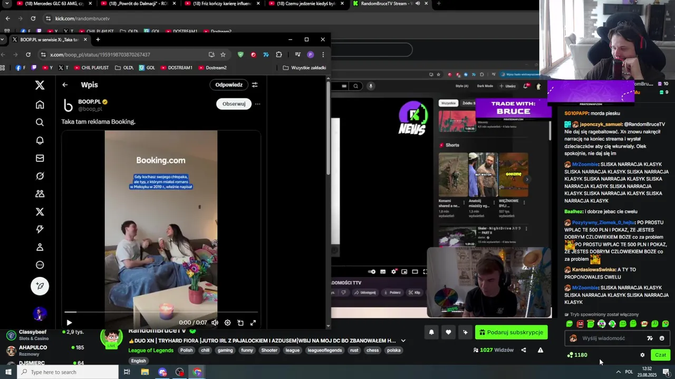This screenshot has width=675, height=379.
Task: Switch to Powrót do Dalmacji tab
Action: 138,4
